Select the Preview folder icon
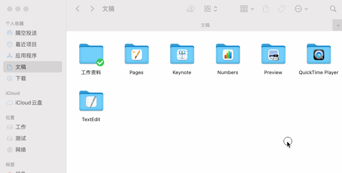The height and width of the screenshot is (173, 342). pyautogui.click(x=273, y=54)
